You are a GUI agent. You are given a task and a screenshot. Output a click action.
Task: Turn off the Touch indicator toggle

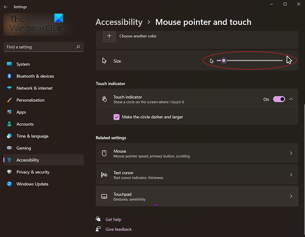tap(279, 99)
